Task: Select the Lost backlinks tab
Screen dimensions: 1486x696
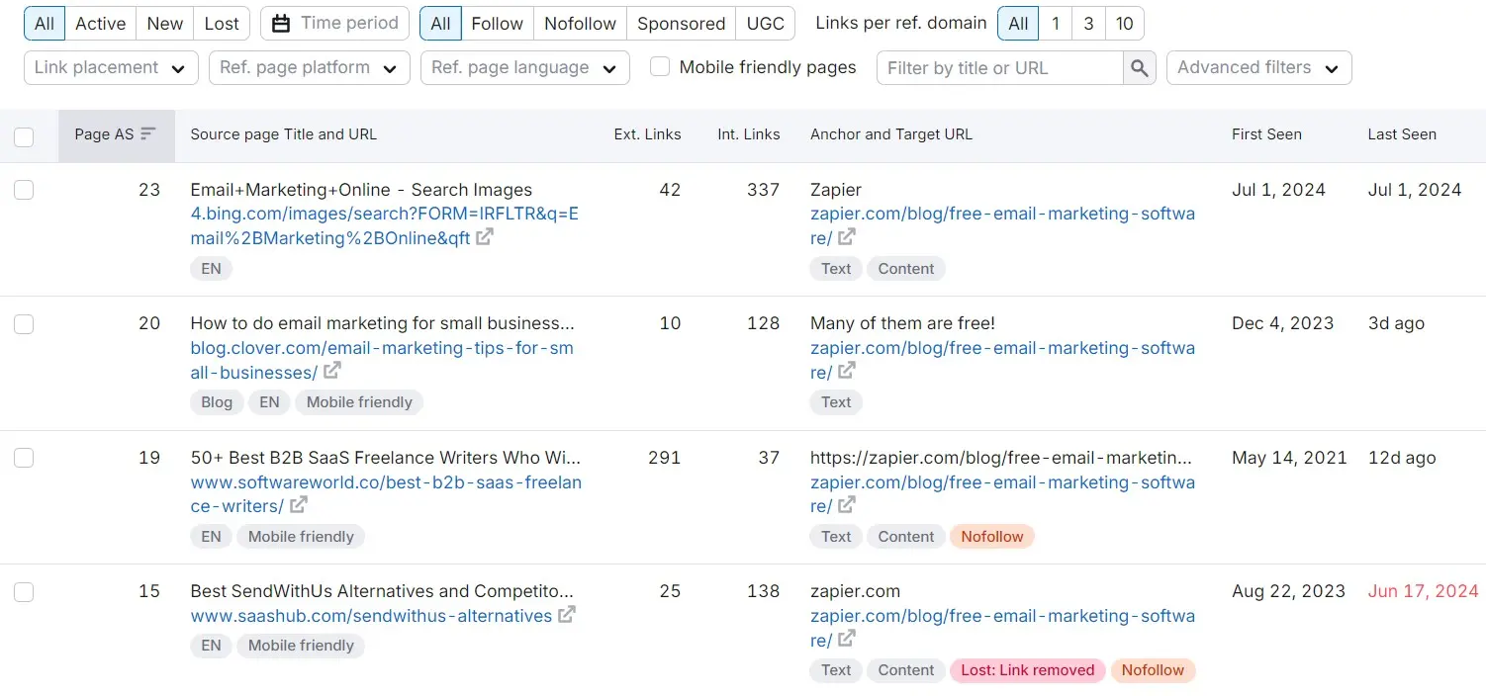Action: point(222,23)
